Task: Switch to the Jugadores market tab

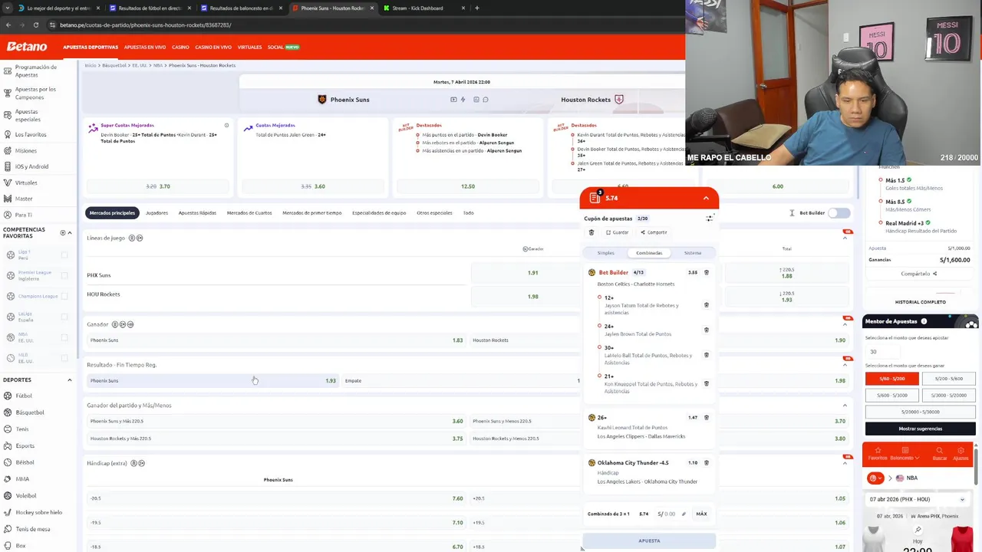Action: tap(157, 213)
